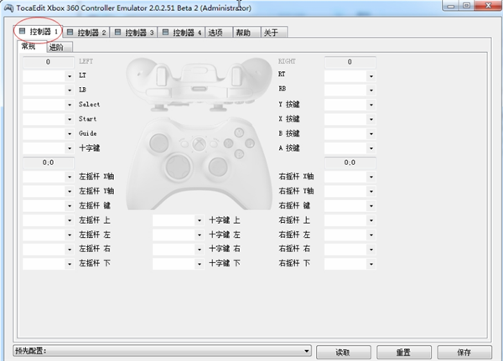Expand the RB mapping dropdown
This screenshot has height=361, width=503.
click(350, 90)
